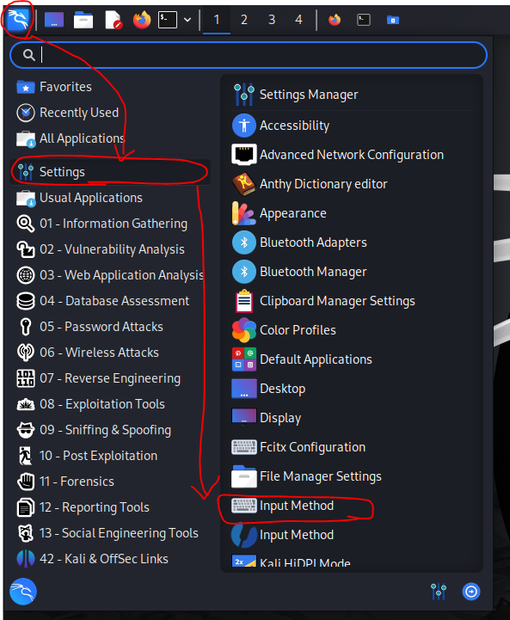Image resolution: width=510 pixels, height=620 pixels.
Task: Open Input Method with blue swirl icon
Action: pos(352,535)
